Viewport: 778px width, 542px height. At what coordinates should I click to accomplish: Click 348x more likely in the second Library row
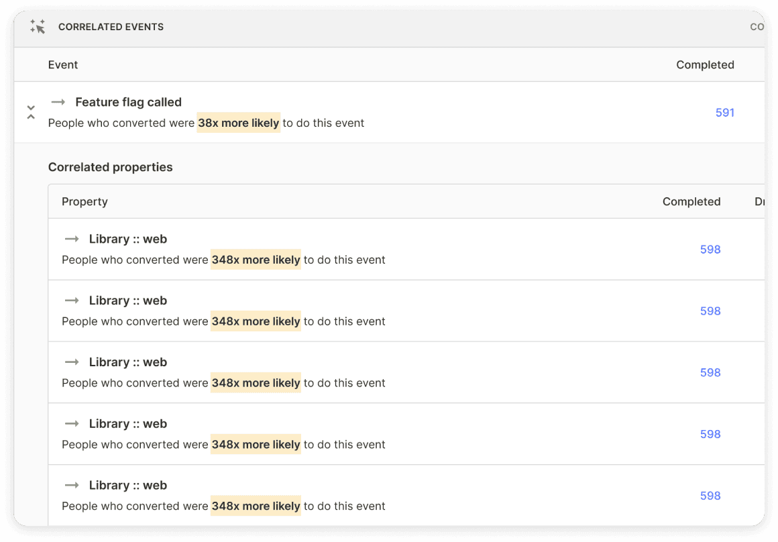coord(256,321)
